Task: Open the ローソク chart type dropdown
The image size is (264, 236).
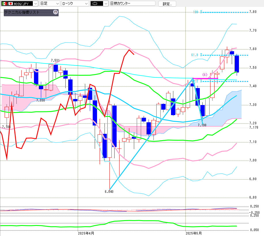Action: 75,3
